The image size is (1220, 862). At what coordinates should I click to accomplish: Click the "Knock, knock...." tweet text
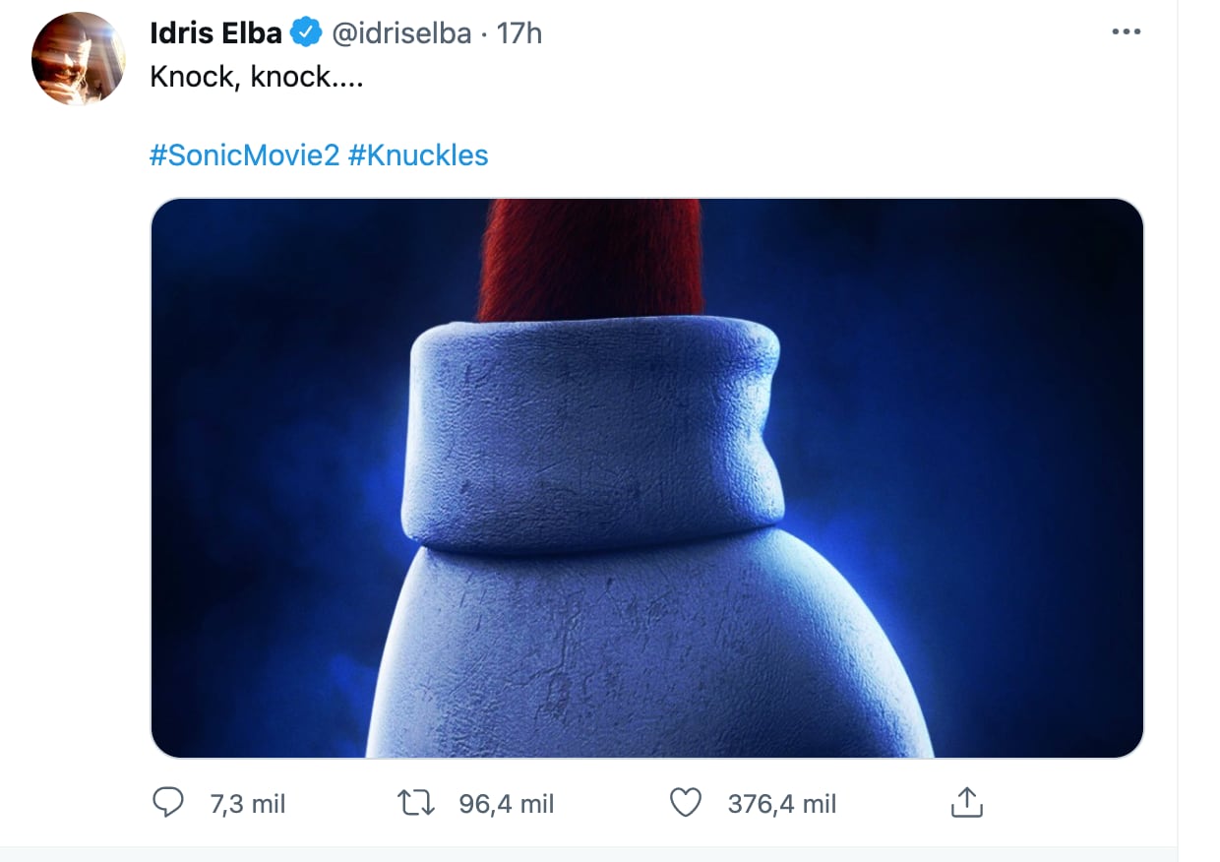(257, 78)
